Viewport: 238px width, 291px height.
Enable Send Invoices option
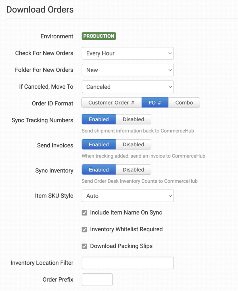(99, 144)
